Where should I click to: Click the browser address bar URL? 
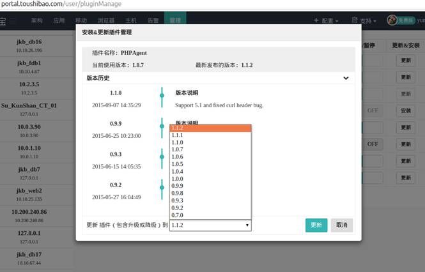click(x=61, y=4)
